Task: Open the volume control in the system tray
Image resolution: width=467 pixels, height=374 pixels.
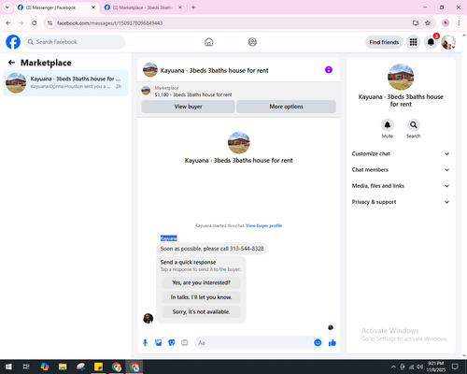Action: tap(420, 367)
